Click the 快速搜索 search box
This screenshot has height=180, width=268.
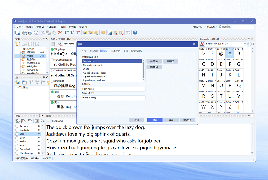236,27
